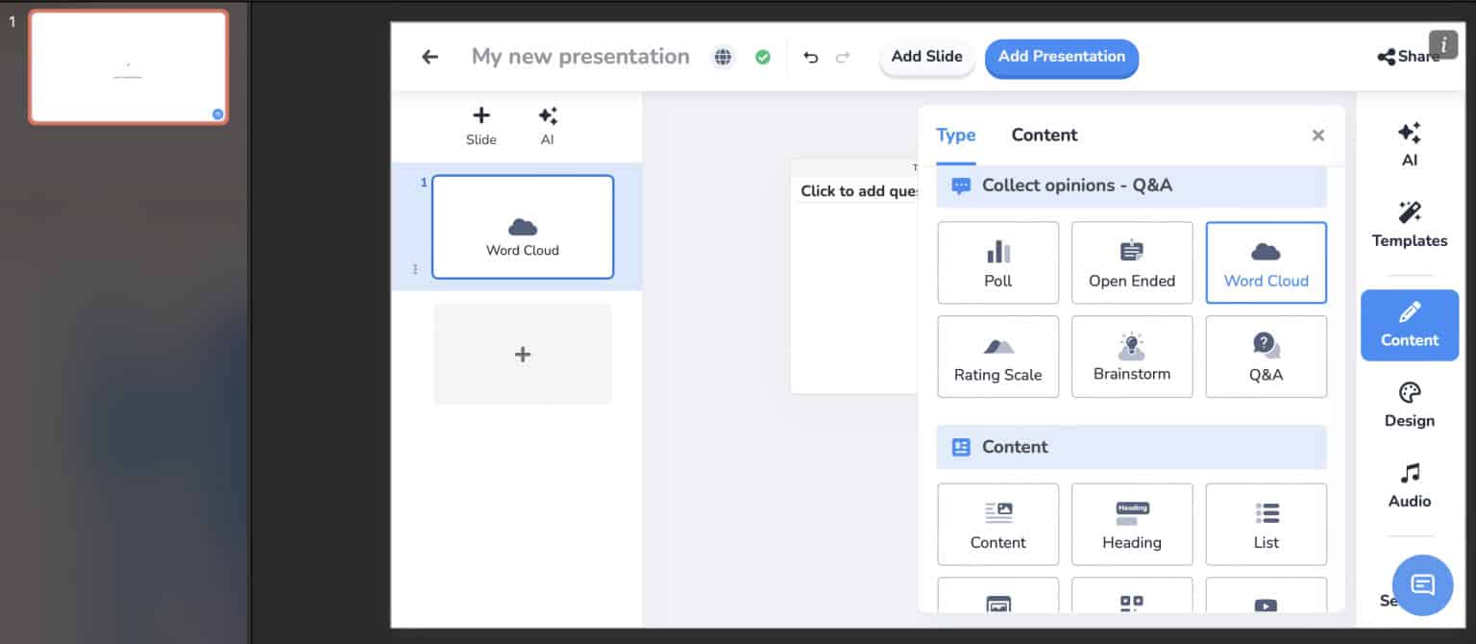1476x644 pixels.
Task: Open the Design palette panel
Action: [1409, 405]
